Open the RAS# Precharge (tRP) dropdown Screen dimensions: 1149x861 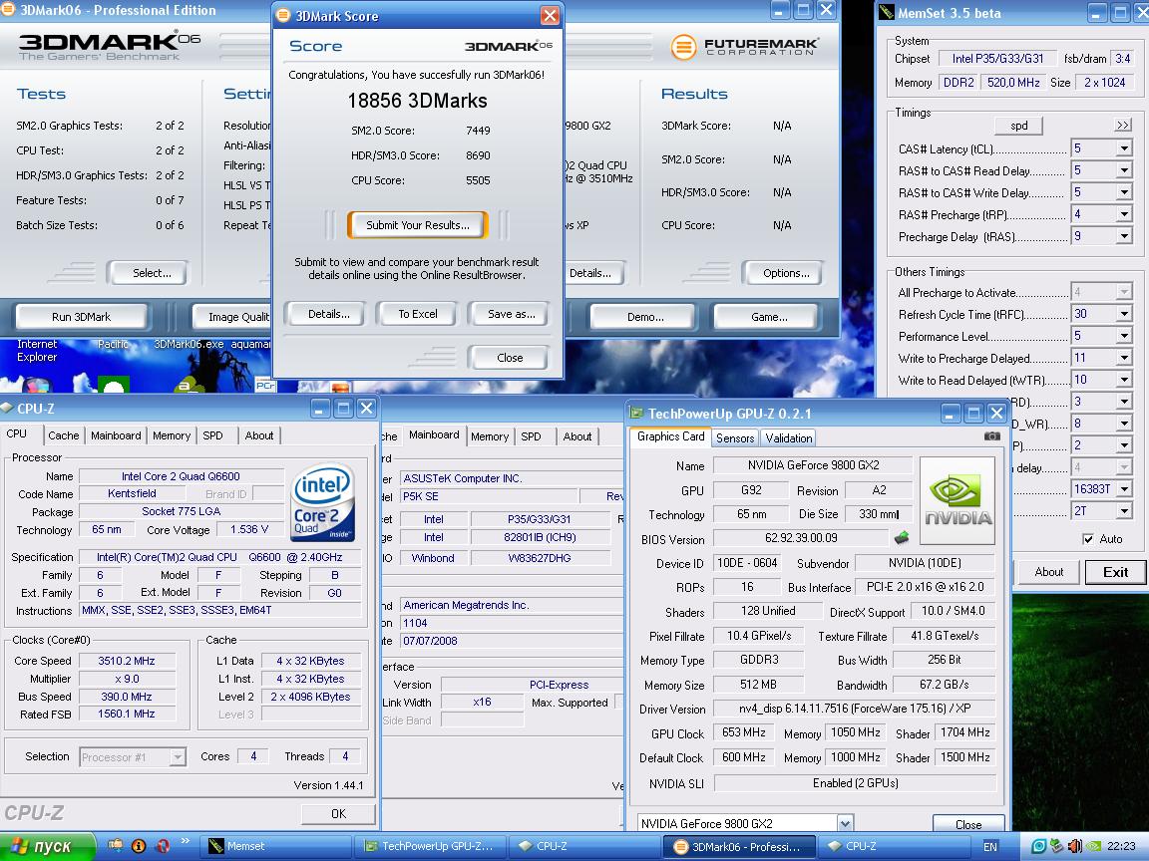coord(1124,214)
